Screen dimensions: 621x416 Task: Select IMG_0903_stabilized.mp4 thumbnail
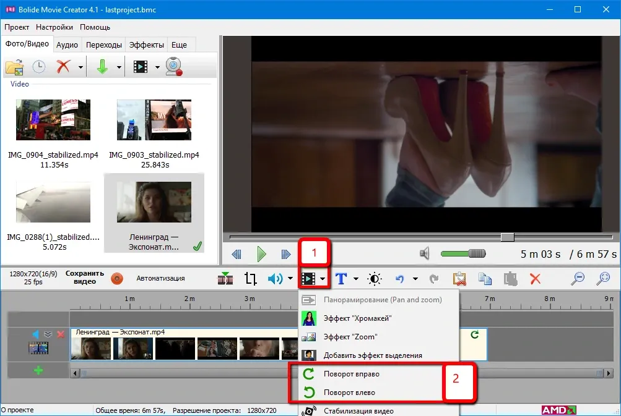[154, 120]
